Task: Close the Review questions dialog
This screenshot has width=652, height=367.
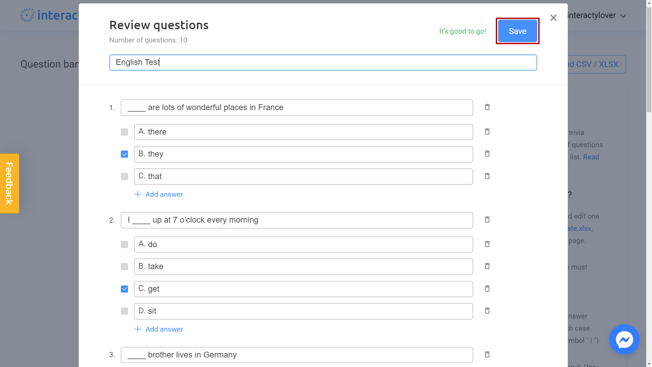Action: 554,18
